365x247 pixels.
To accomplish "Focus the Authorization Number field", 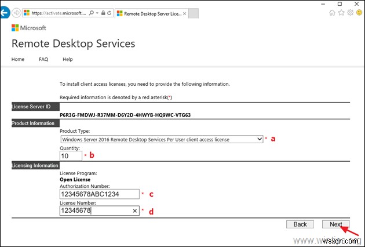I will 100,194.
